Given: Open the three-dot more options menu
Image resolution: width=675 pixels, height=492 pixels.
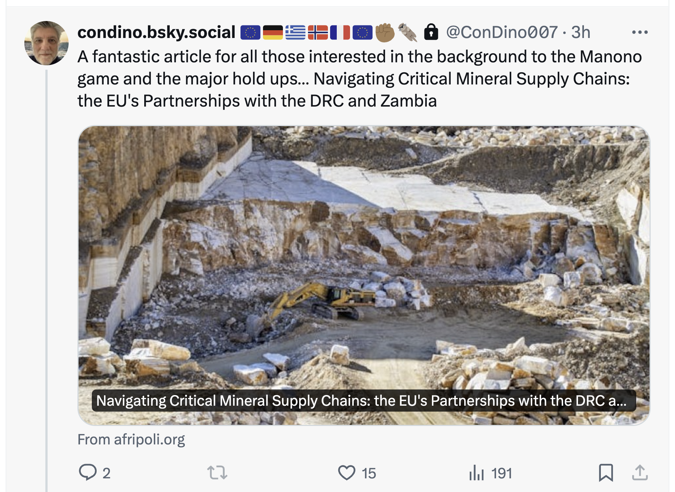Looking at the screenshot, I should tap(640, 32).
